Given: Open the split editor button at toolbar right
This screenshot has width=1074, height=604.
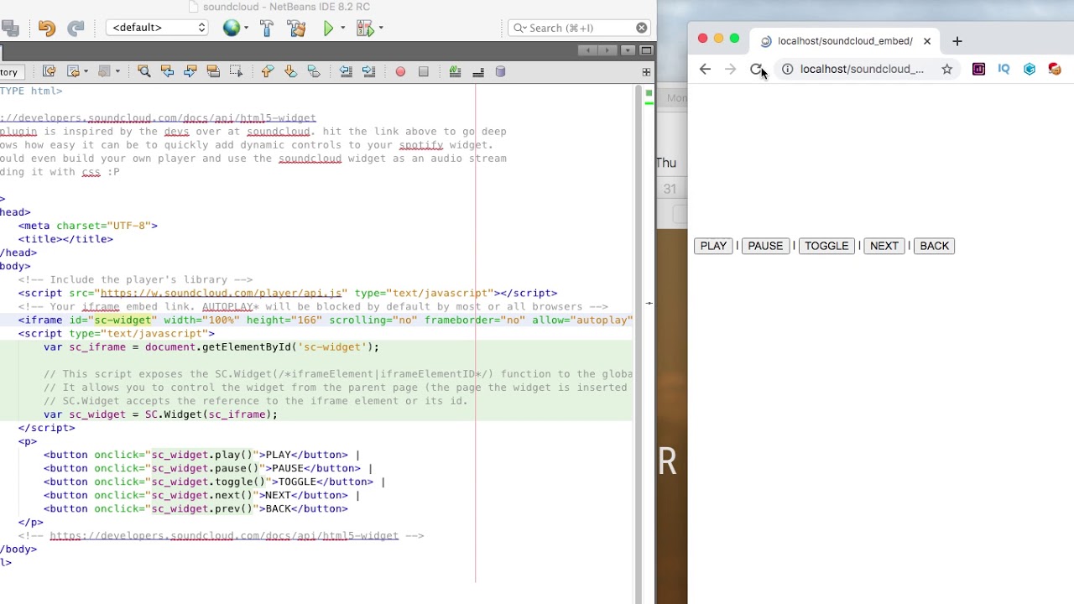Looking at the screenshot, I should click(646, 72).
